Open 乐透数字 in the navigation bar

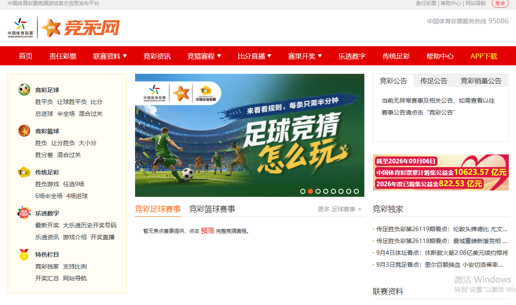coord(352,56)
